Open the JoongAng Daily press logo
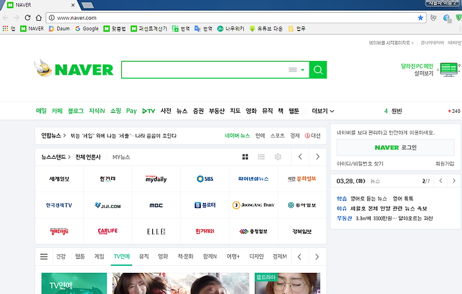The width and height of the screenshot is (462, 294). pos(253,205)
